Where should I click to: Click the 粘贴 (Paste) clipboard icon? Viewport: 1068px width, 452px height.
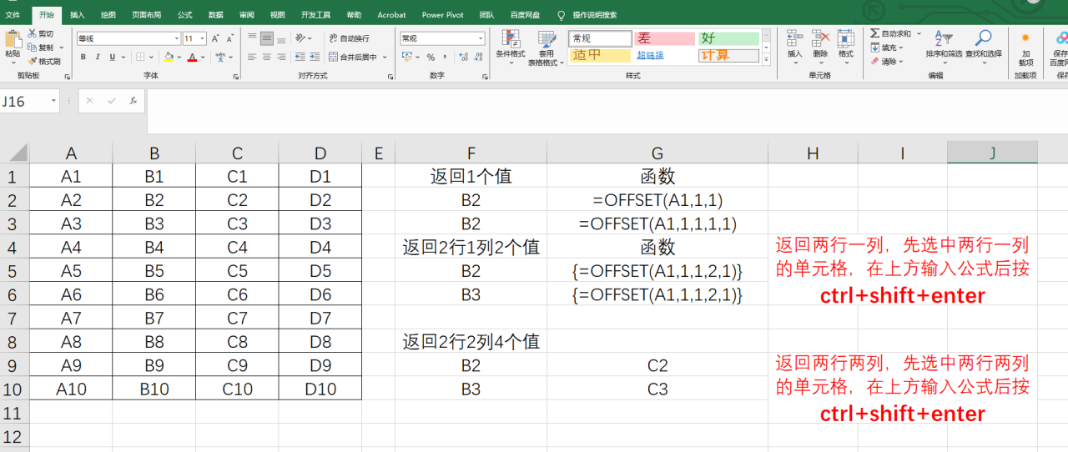point(13,38)
